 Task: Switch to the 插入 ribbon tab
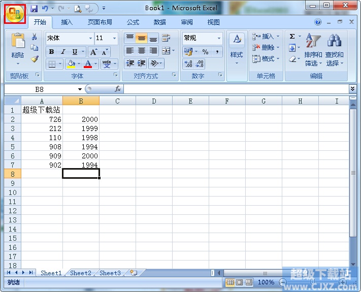click(67, 22)
